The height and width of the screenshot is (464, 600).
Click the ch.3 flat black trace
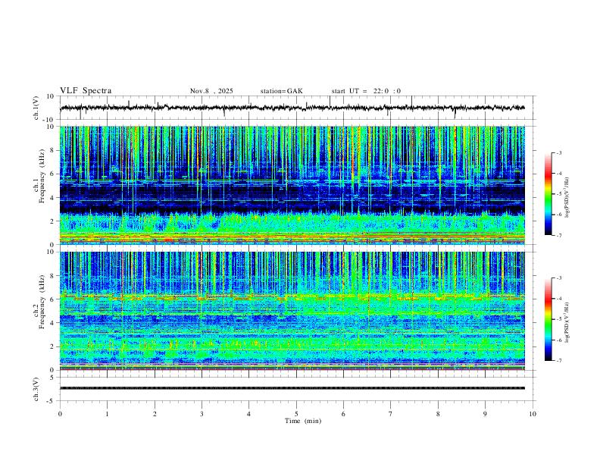pos(292,388)
